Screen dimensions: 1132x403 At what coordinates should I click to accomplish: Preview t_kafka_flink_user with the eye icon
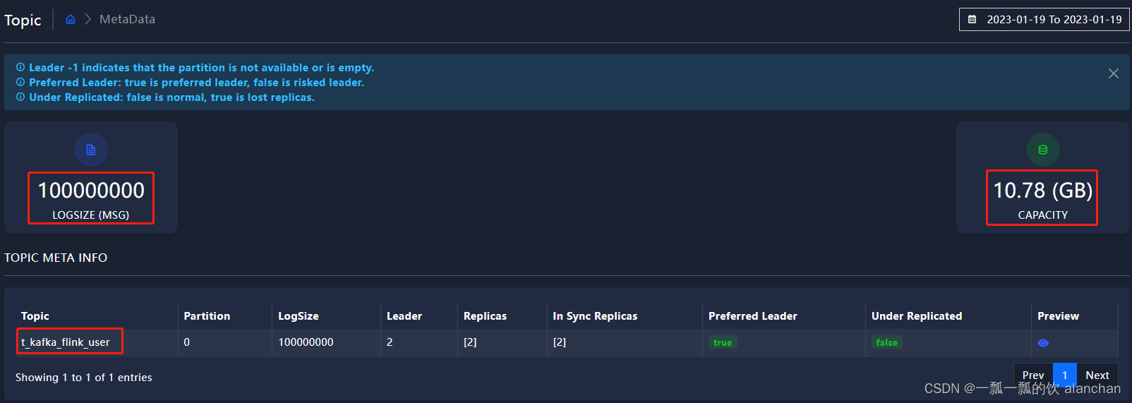pyautogui.click(x=1043, y=343)
